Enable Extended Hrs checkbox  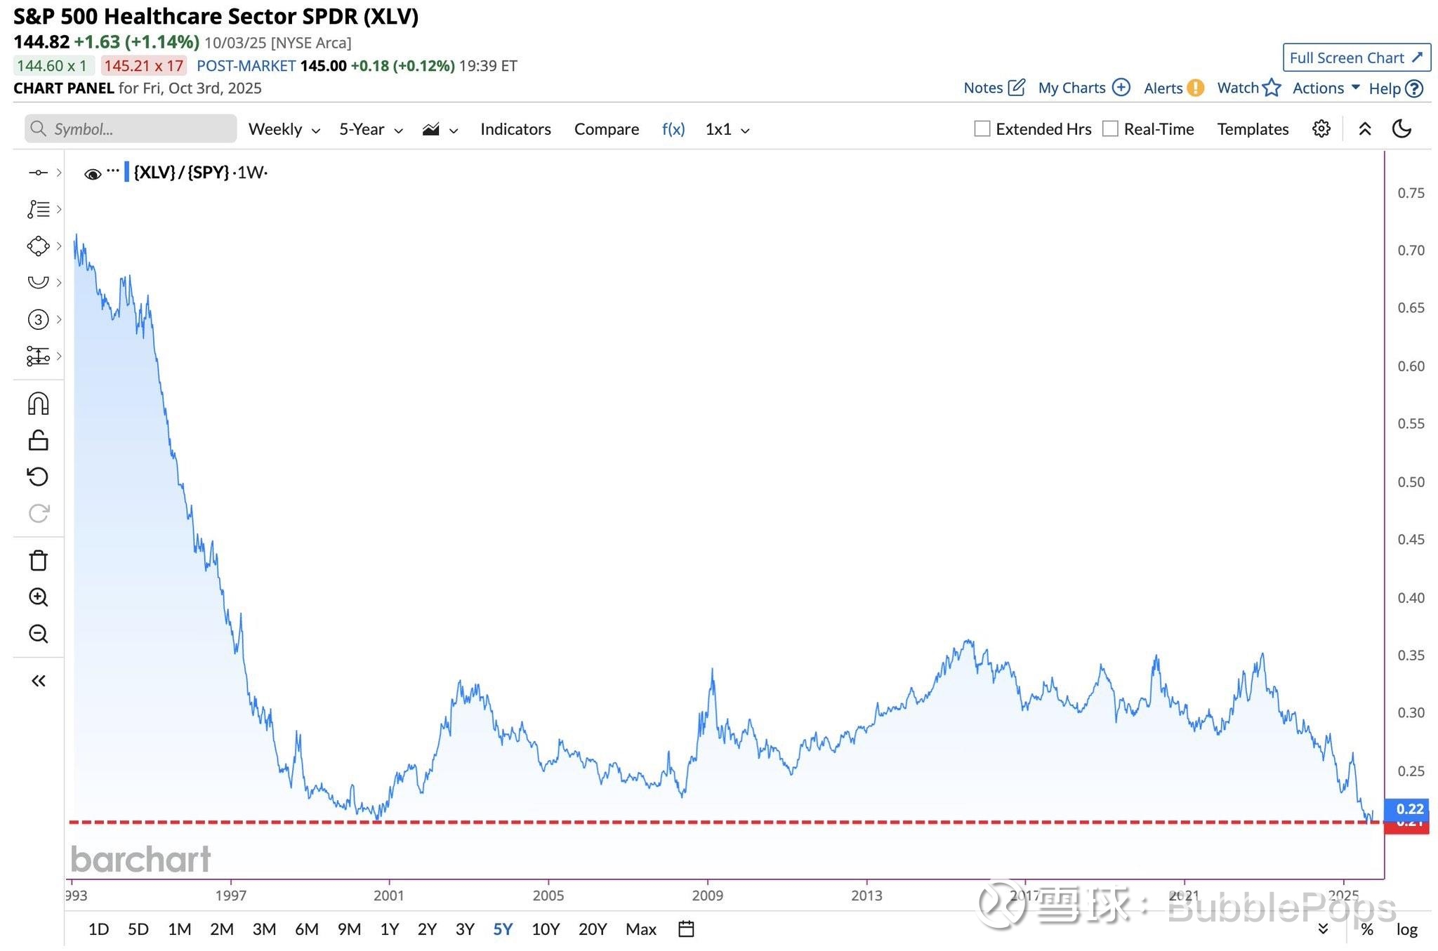pos(982,129)
